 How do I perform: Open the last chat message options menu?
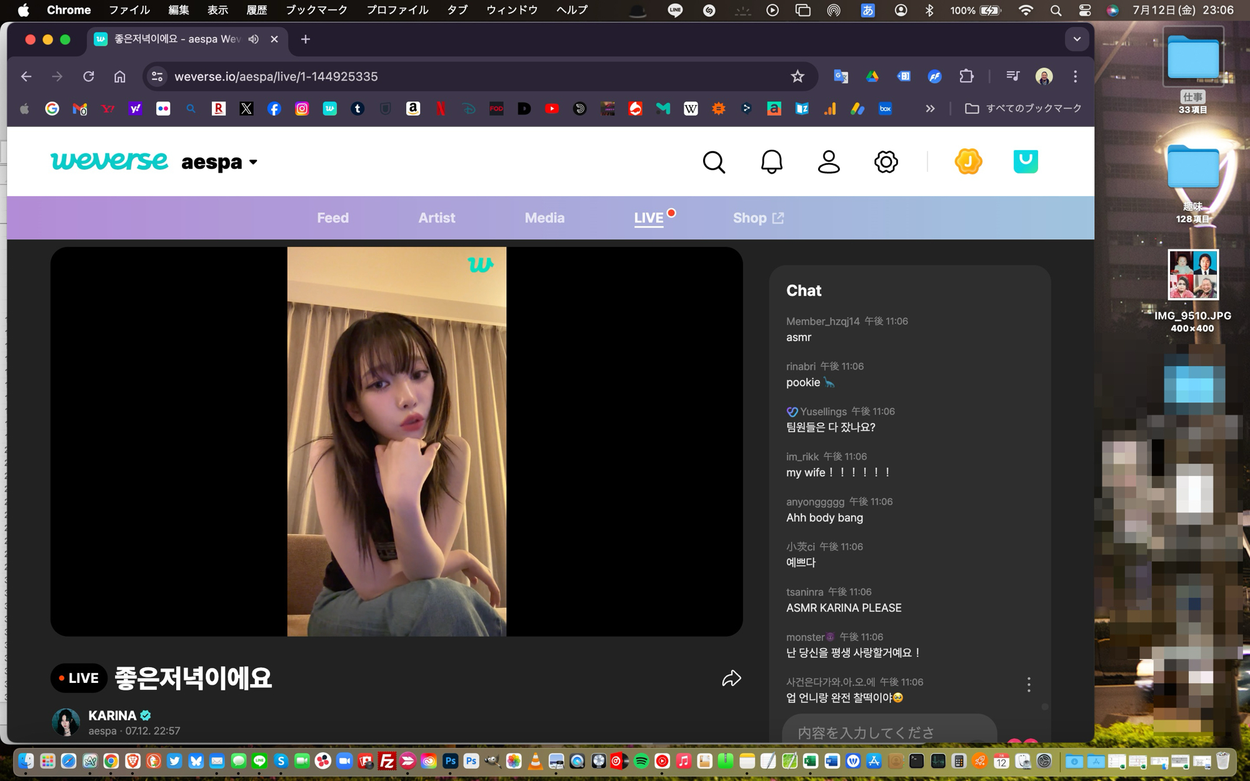[x=1029, y=685]
